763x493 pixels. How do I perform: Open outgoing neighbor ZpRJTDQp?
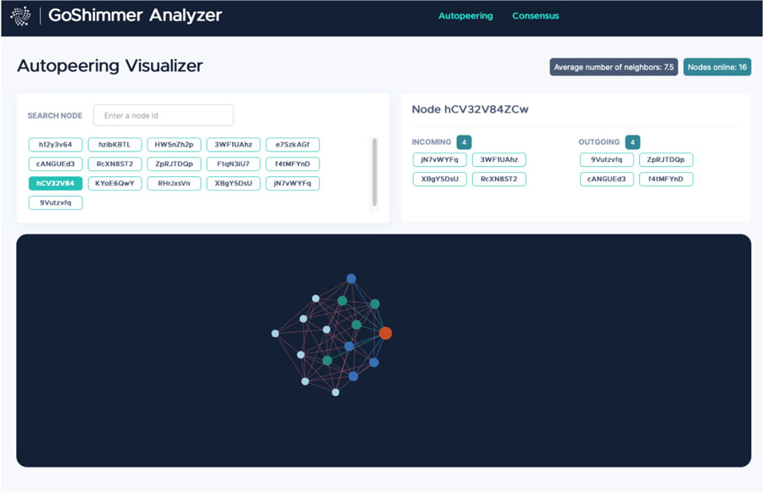coord(666,159)
